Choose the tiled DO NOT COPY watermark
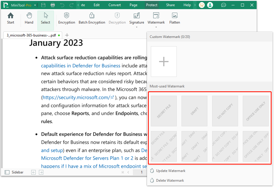The height and width of the screenshot is (187, 274). (x=225, y=146)
